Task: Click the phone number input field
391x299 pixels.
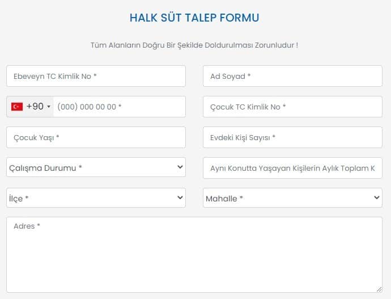Action: point(119,107)
